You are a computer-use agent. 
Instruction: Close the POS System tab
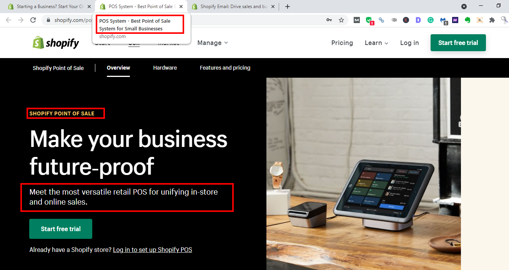click(181, 7)
